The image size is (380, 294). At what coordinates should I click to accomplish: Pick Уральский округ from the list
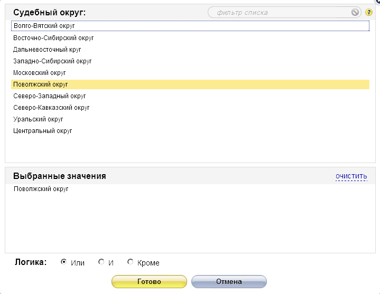coord(190,119)
